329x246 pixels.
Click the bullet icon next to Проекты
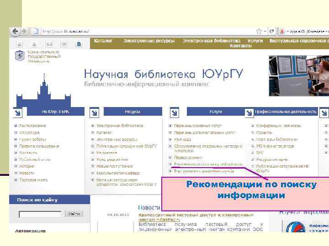click(253, 133)
